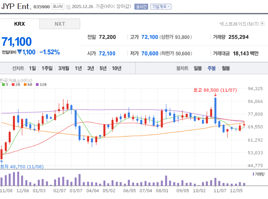268x199 pixels.
Task: Open the 기업개요 company overview dropdown
Action: click(161, 6)
